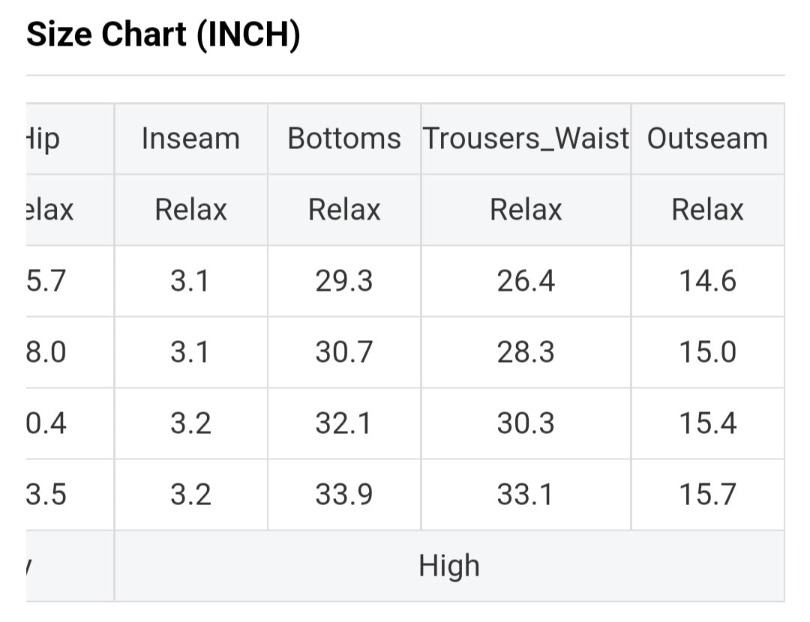This screenshot has height=622, width=810.
Task: Click the Size Chart (INCH) heading
Action: coord(163,35)
